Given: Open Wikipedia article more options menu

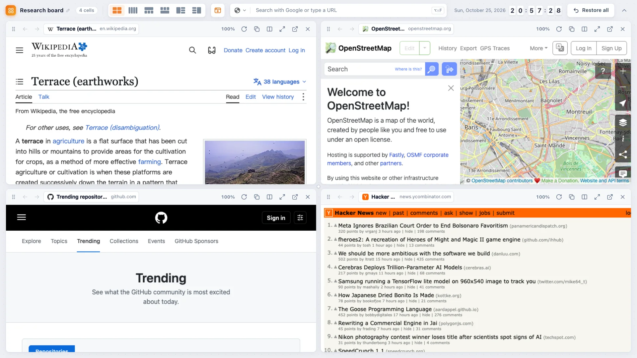Looking at the screenshot, I should 303,97.
